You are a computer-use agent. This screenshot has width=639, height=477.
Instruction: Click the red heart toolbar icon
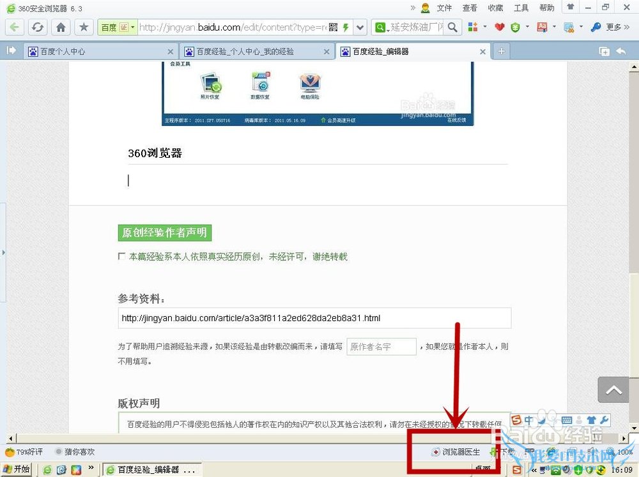pyautogui.click(x=500, y=27)
